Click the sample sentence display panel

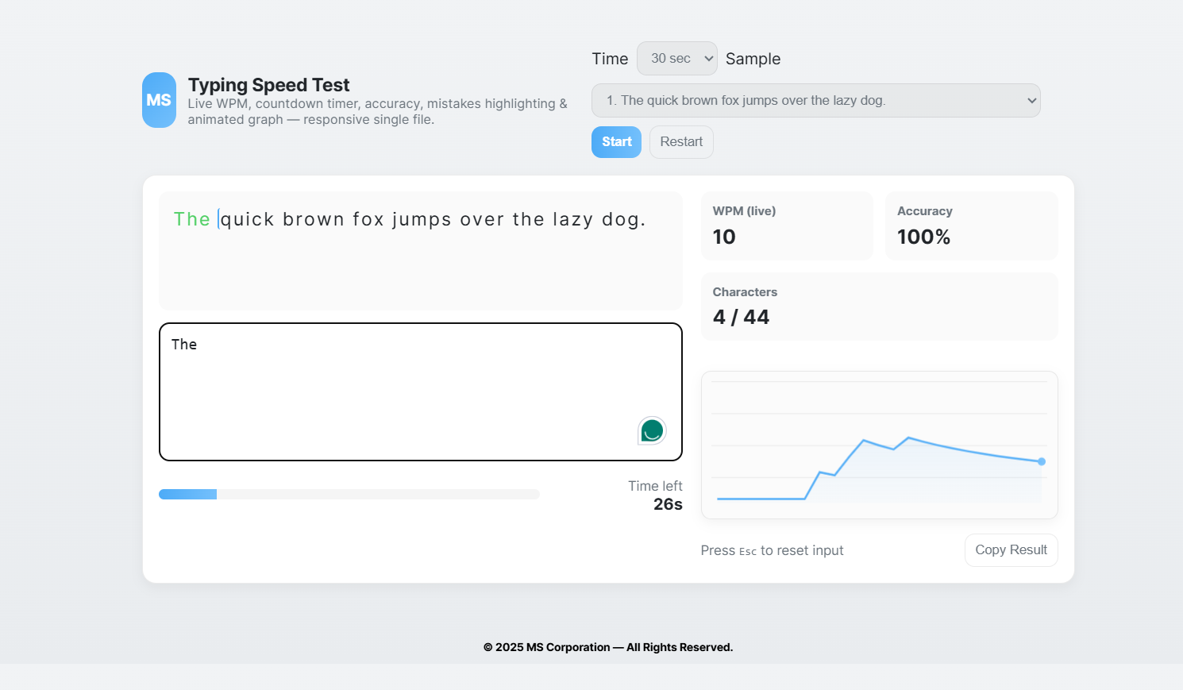(x=420, y=262)
